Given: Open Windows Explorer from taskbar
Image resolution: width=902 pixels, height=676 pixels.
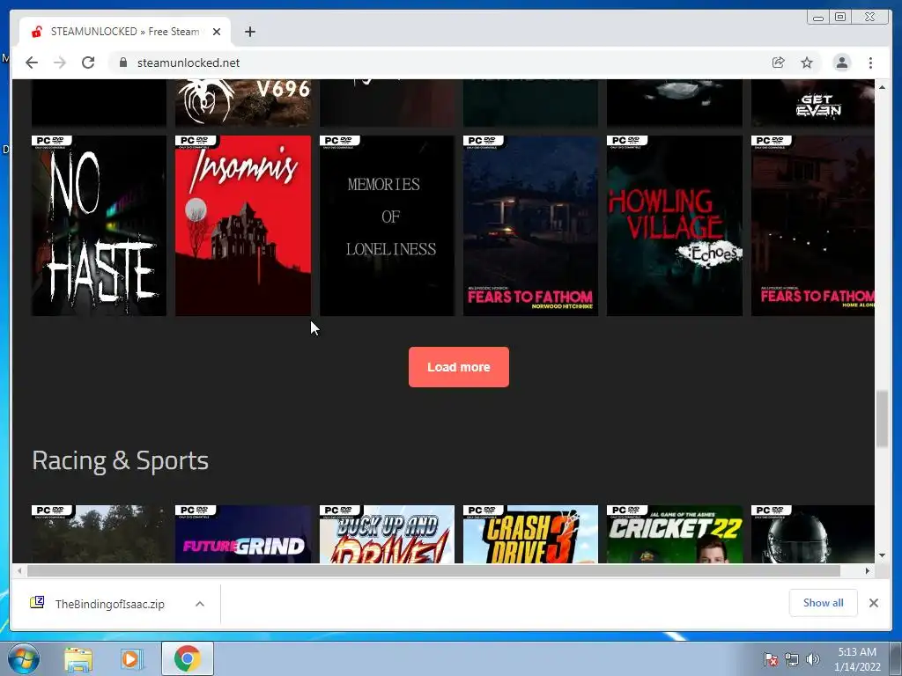Looking at the screenshot, I should (x=78, y=659).
